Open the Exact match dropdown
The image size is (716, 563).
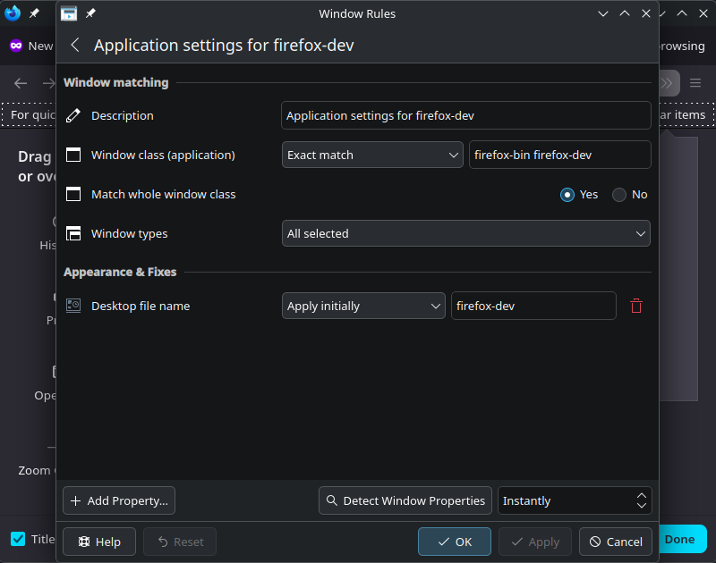(x=372, y=155)
